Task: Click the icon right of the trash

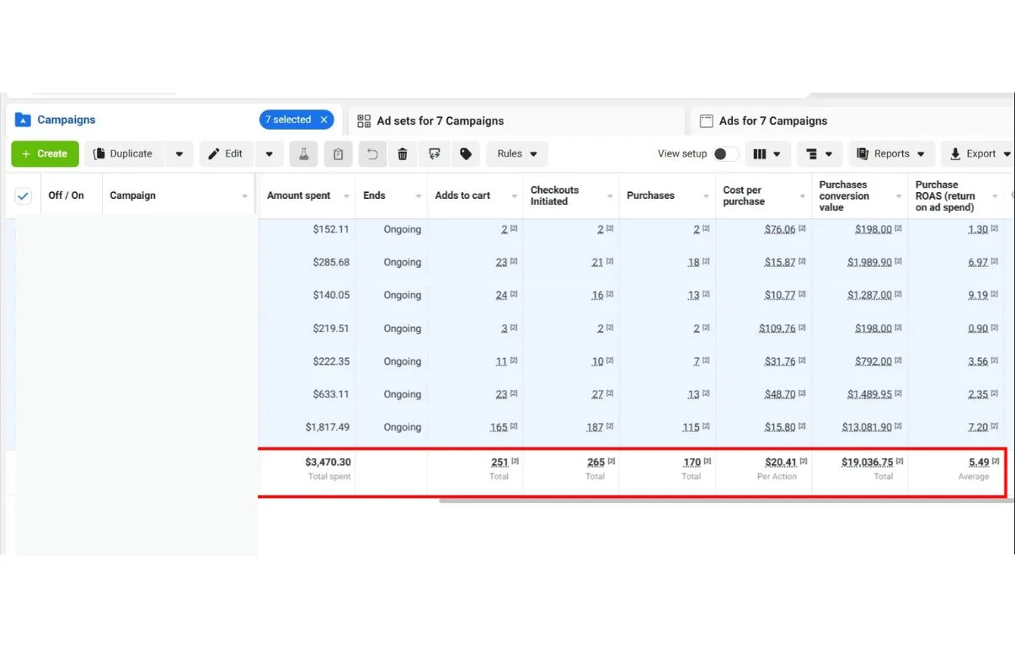Action: click(434, 154)
